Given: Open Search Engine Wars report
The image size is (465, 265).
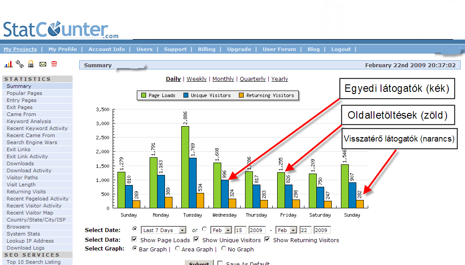Looking at the screenshot, I should [x=37, y=142].
